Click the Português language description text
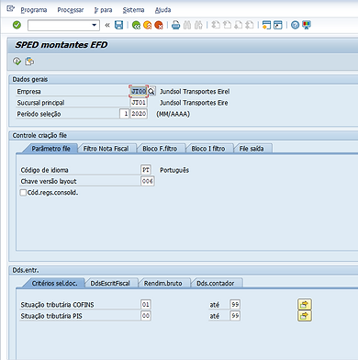This screenshot has height=360, width=358. (174, 170)
